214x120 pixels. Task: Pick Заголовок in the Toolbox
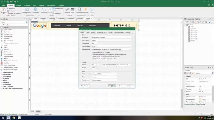point(7,39)
